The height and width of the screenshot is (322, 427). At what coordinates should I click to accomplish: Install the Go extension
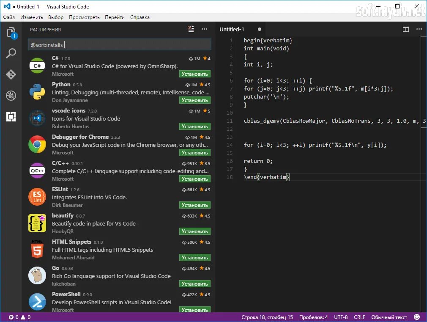[195, 283]
